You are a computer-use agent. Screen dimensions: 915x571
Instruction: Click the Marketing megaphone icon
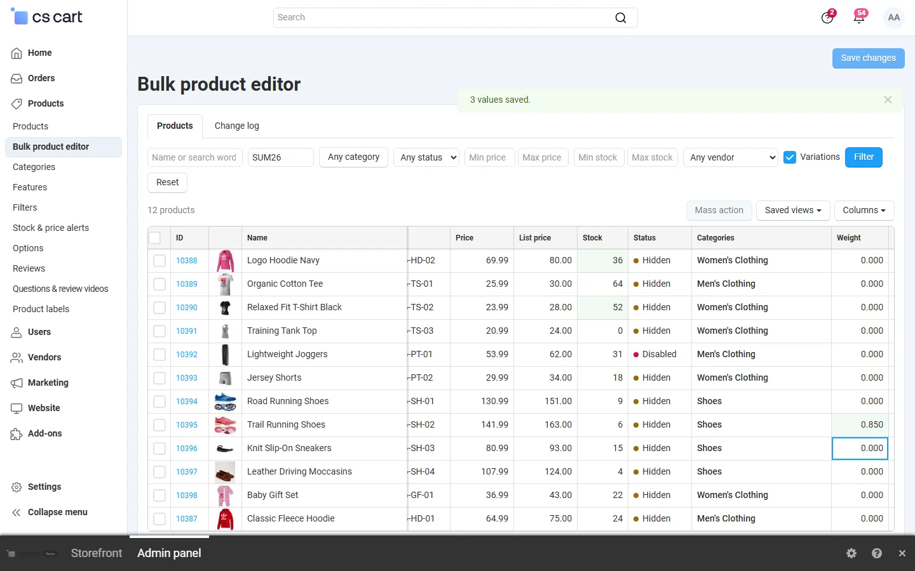[17, 383]
